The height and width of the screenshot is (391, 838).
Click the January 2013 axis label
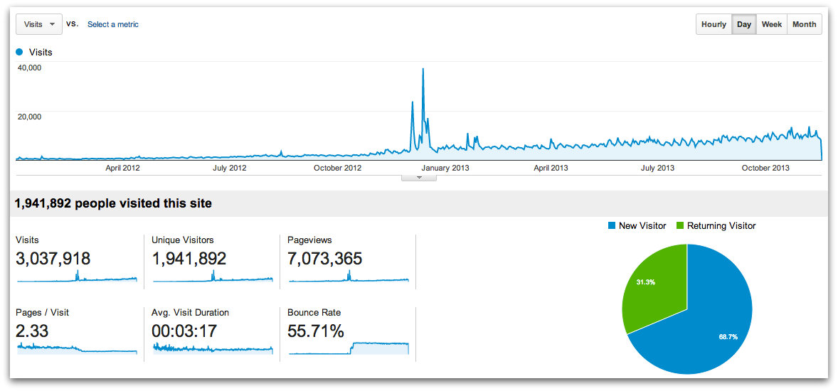pos(445,168)
